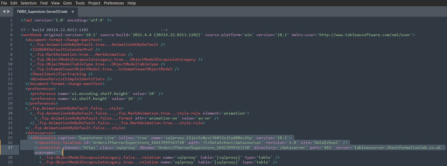
Task: Click the workbook opening tag
Action: tap(31, 35)
